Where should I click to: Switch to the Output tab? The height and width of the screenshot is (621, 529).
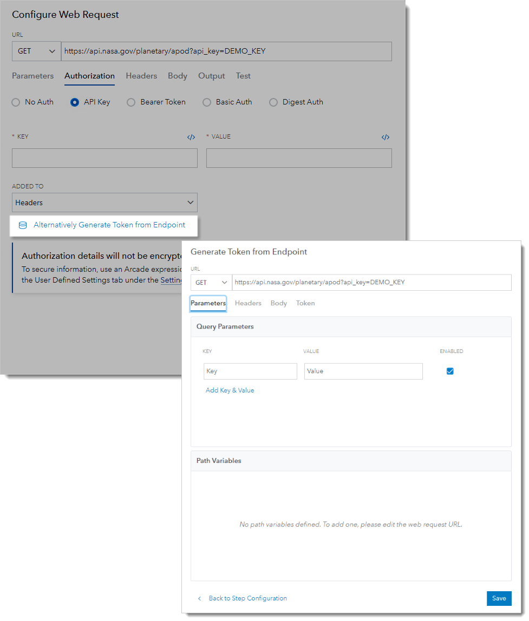click(x=211, y=76)
